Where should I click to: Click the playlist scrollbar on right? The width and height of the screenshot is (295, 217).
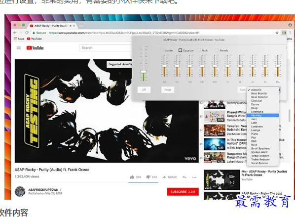click(289, 116)
